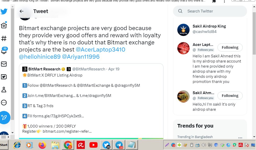The image size is (256, 150).
Task: Click the compose Tweet feather button
Action: click(x=4, y=117)
